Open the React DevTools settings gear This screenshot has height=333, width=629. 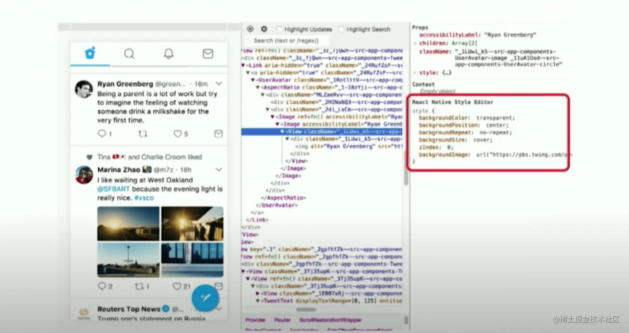pyautogui.click(x=264, y=29)
